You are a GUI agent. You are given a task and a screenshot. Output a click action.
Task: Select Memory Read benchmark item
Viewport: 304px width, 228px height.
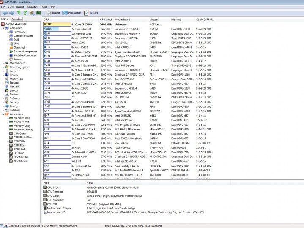tap(20, 118)
